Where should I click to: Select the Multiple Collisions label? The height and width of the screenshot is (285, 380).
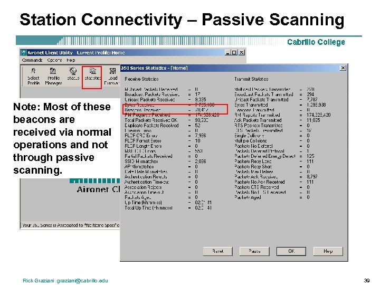(x=251, y=141)
